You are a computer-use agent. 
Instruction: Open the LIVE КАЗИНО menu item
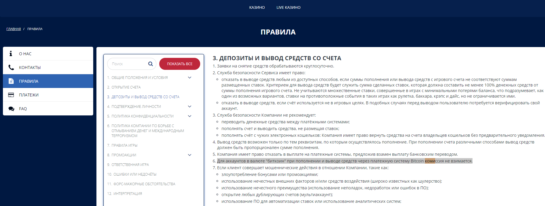point(288,8)
